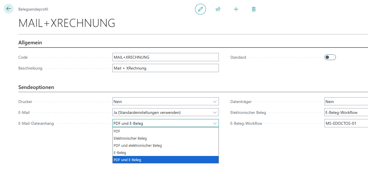Open the Share options icon
The height and width of the screenshot is (192, 368).
point(218,9)
